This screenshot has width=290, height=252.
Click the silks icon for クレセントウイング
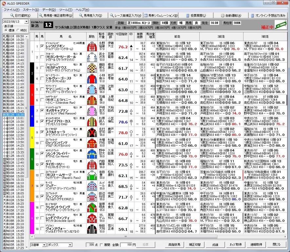[92, 208]
